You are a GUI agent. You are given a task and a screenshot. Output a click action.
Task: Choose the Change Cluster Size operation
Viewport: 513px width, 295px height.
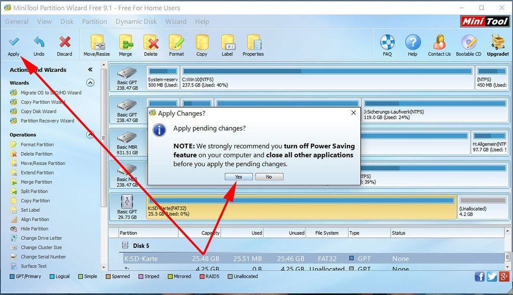(41, 247)
